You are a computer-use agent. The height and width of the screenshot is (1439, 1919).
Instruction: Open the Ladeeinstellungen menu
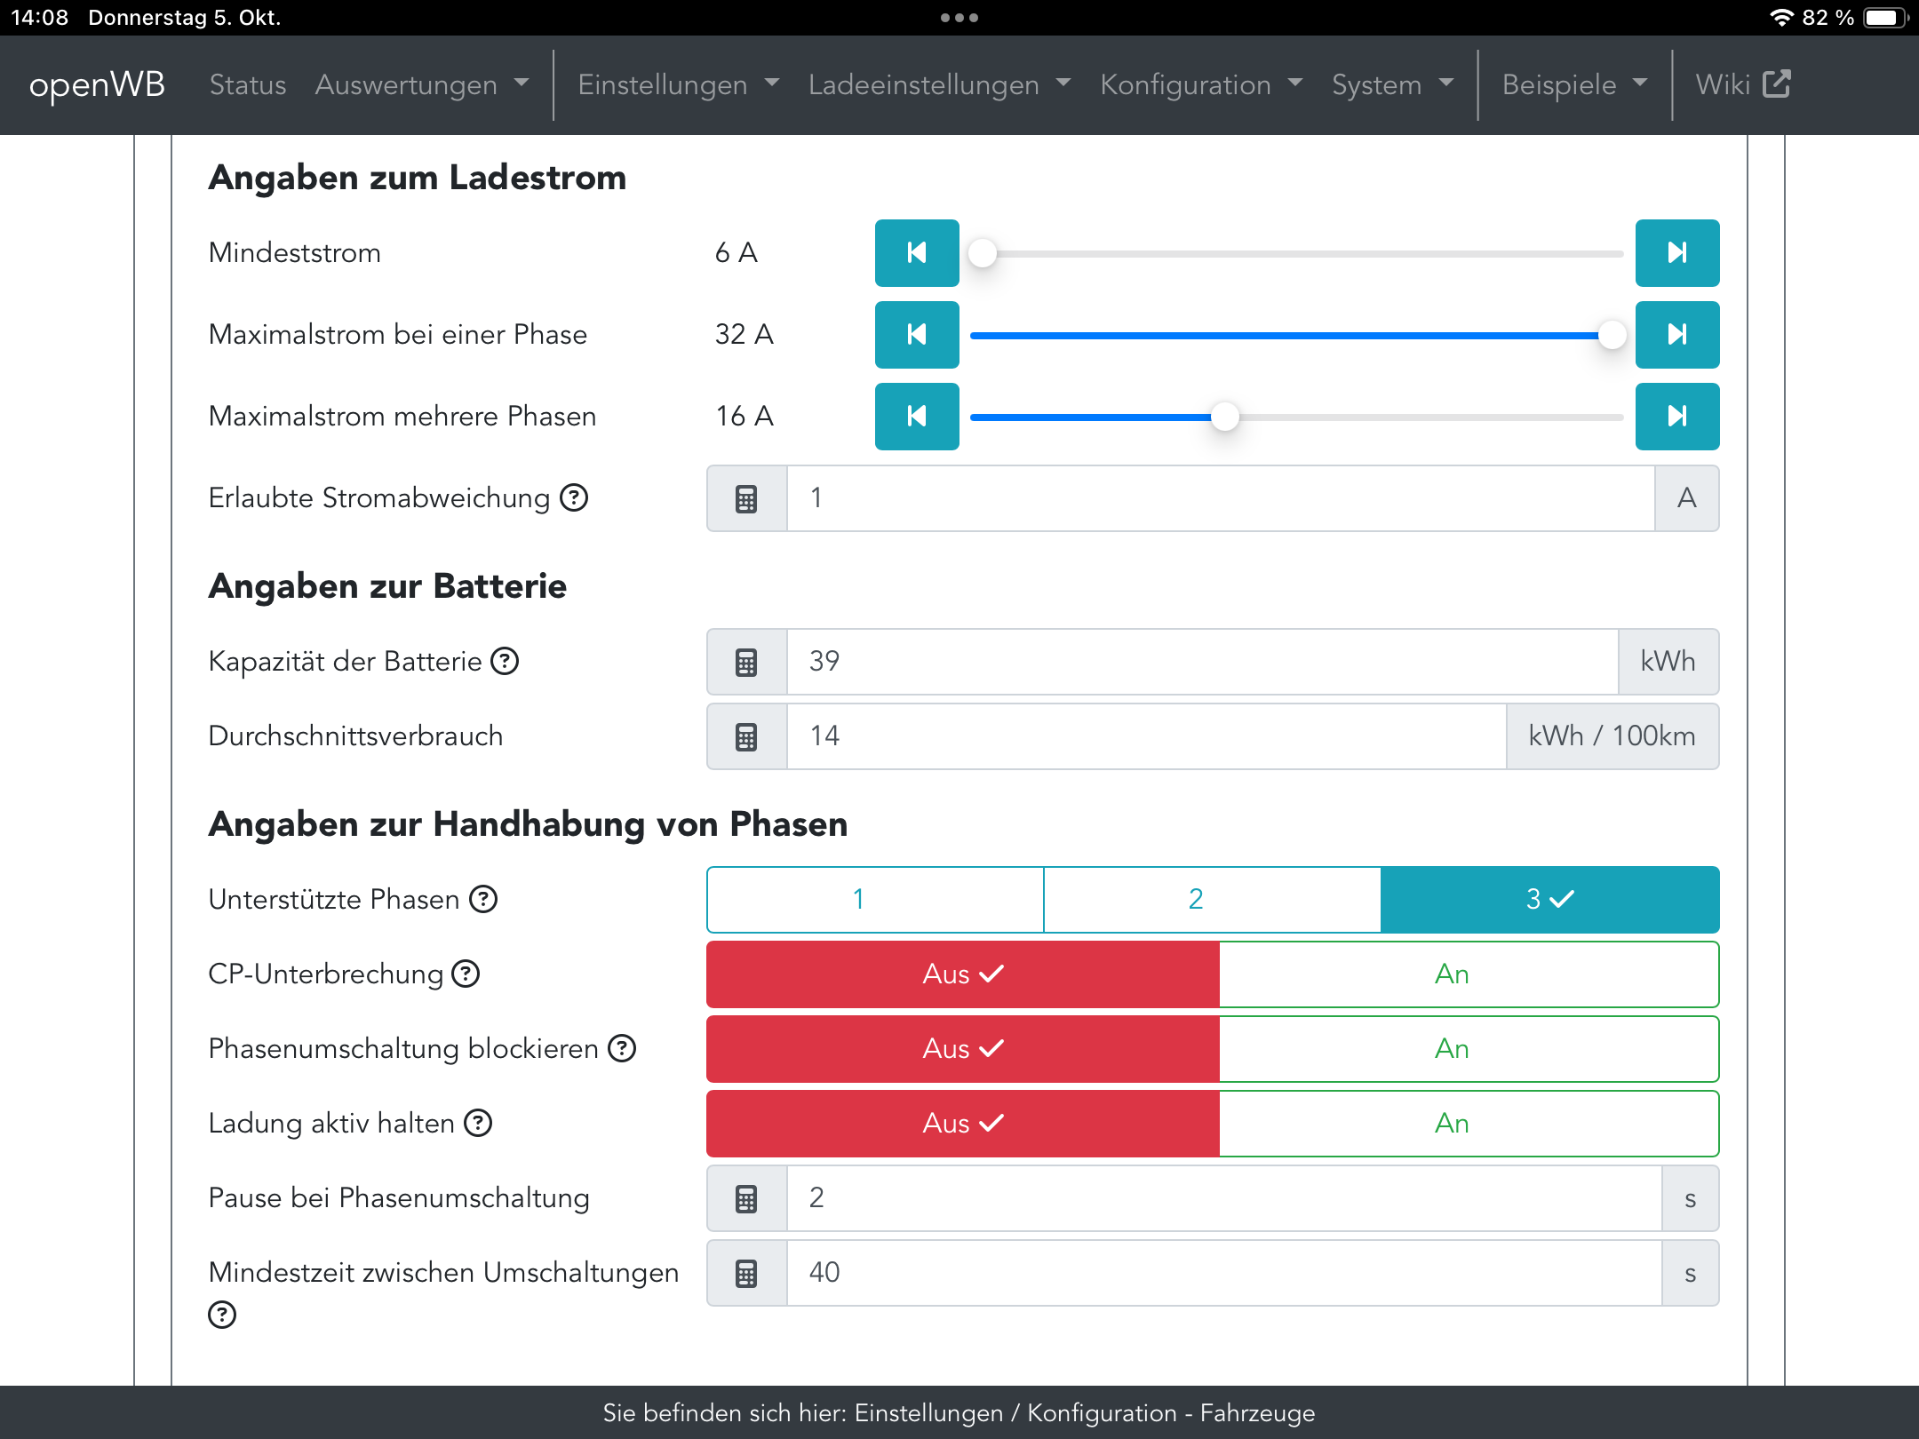[x=938, y=84]
